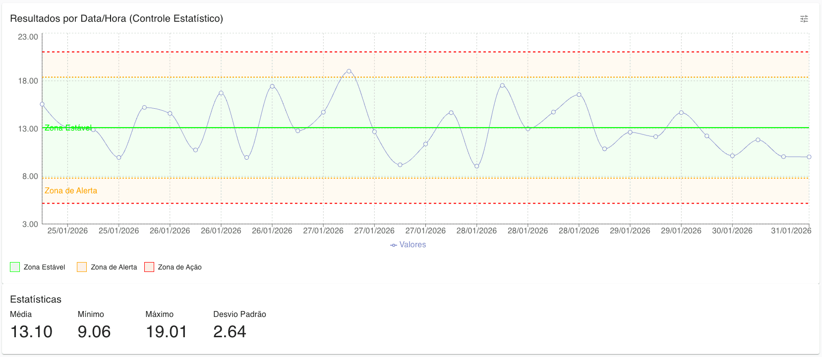Click the 3.00 y-axis label
822x357 pixels.
click(30, 224)
